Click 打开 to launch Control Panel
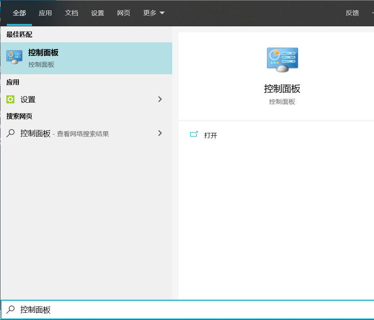This screenshot has height=320, width=374. point(211,135)
